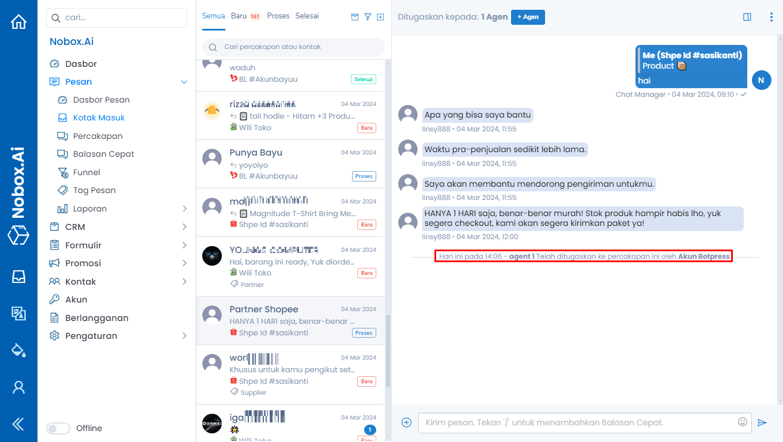Screen dimensions: 783x442
Task: Select the home icon at top of sidebar
Action: pyautogui.click(x=18, y=21)
